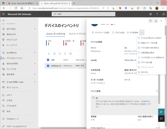
Task: Open 脅威の分析 in the left navigation
Action: point(11,34)
